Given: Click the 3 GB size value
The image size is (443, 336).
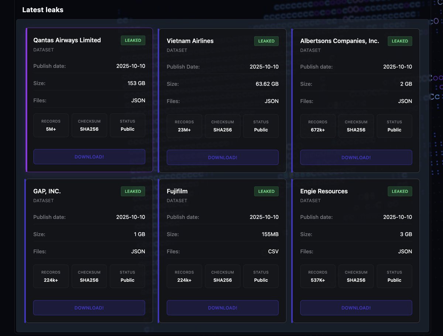Looking at the screenshot, I should (x=406, y=234).
